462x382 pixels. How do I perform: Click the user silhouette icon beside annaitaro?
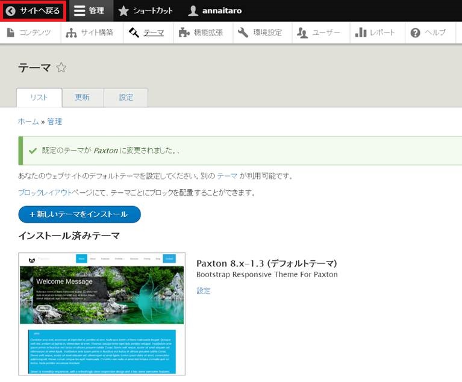click(x=193, y=11)
